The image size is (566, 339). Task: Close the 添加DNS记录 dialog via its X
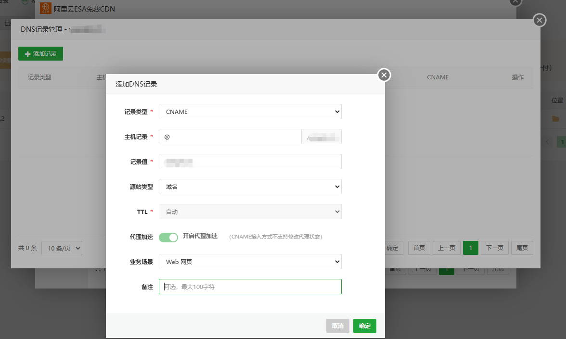click(384, 75)
